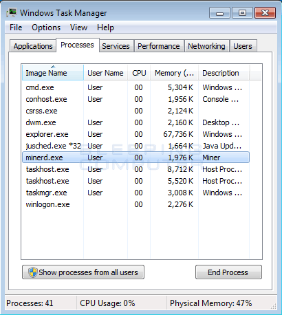
Task: Click the 2,276 K memory value
Action: (x=180, y=204)
